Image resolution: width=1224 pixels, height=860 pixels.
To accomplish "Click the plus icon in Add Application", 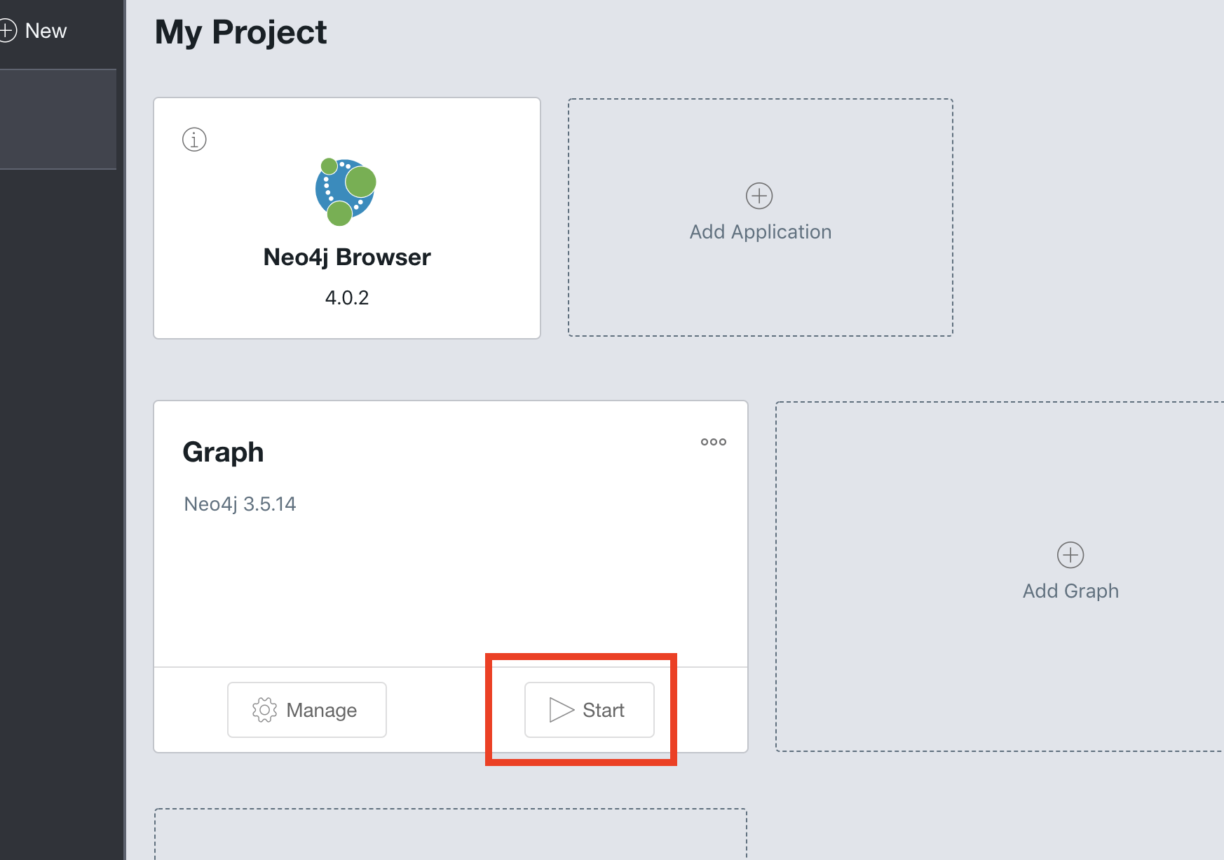I will coord(759,196).
